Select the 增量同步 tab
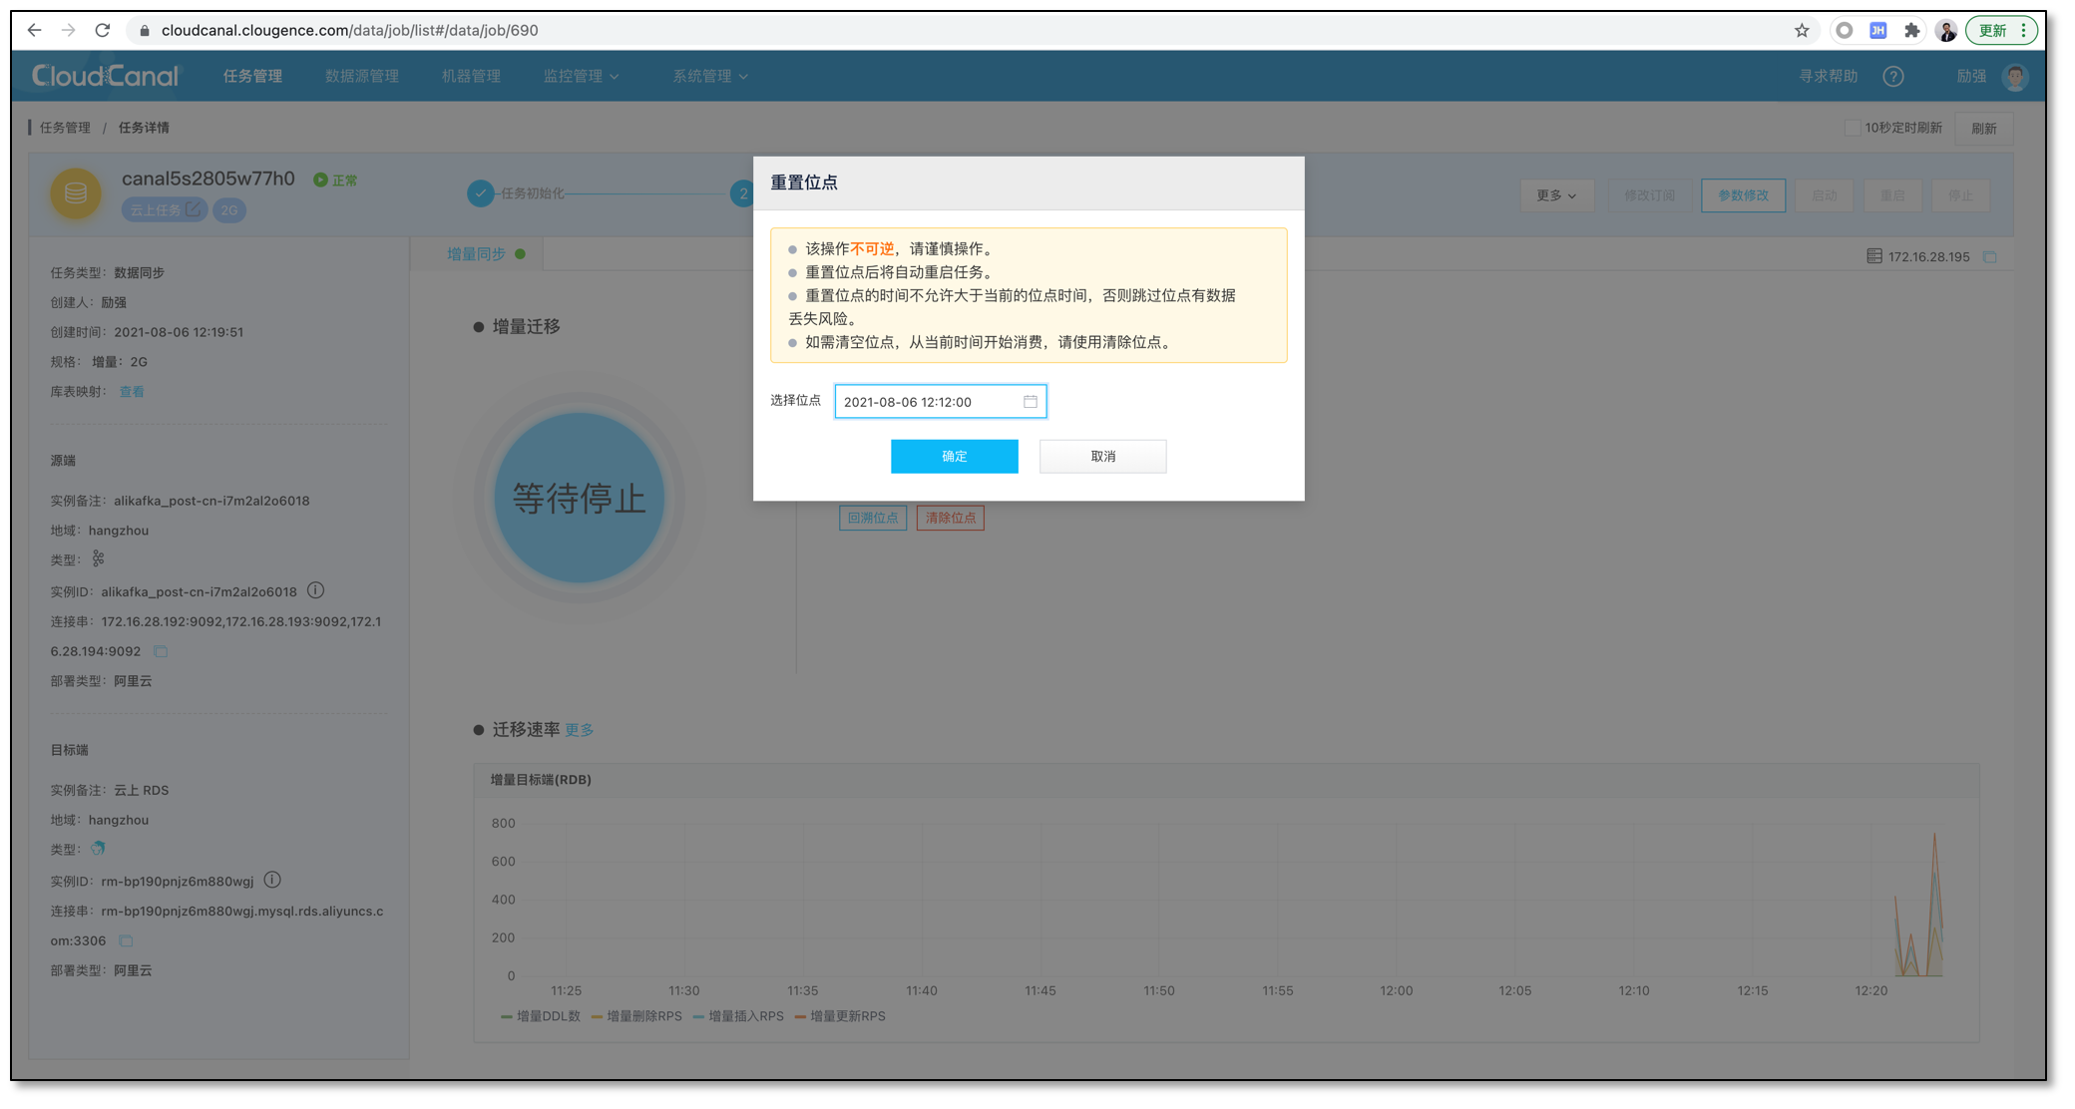Screen dimensions: 2075x1109 coord(478,253)
